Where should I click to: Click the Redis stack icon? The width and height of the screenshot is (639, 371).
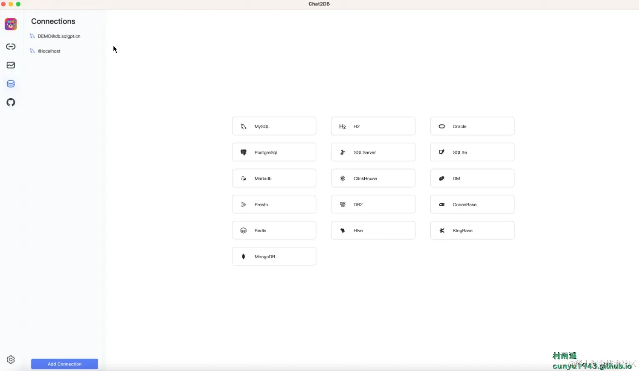click(x=244, y=231)
